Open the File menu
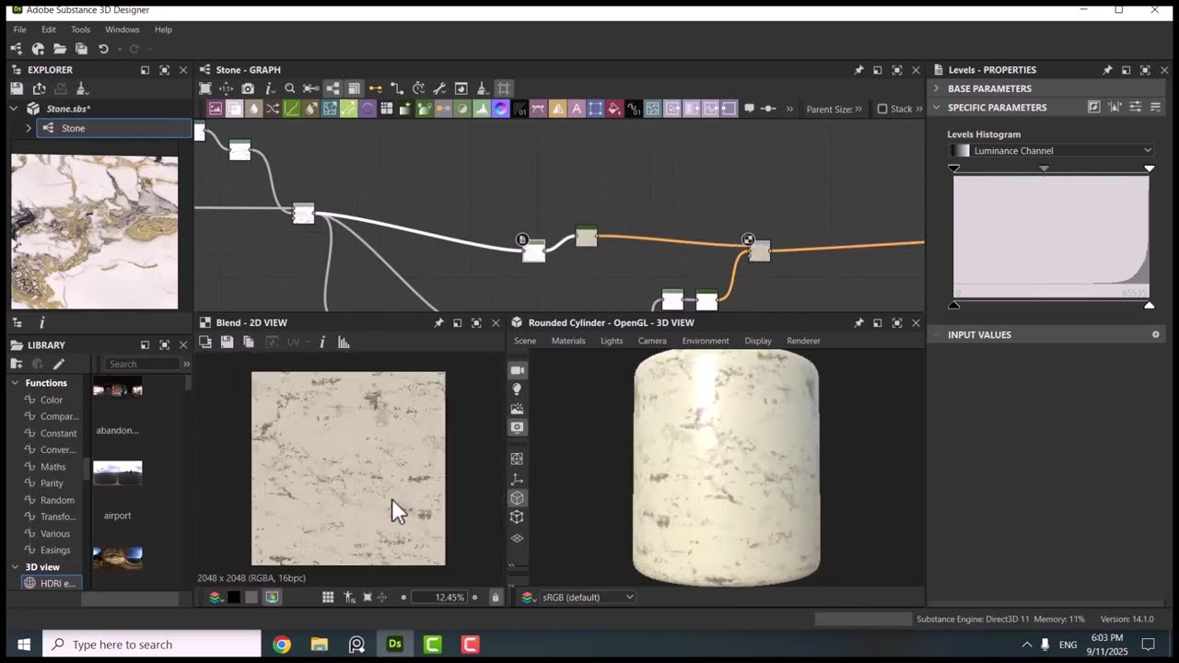Screen dimensions: 1179x663 (19, 29)
